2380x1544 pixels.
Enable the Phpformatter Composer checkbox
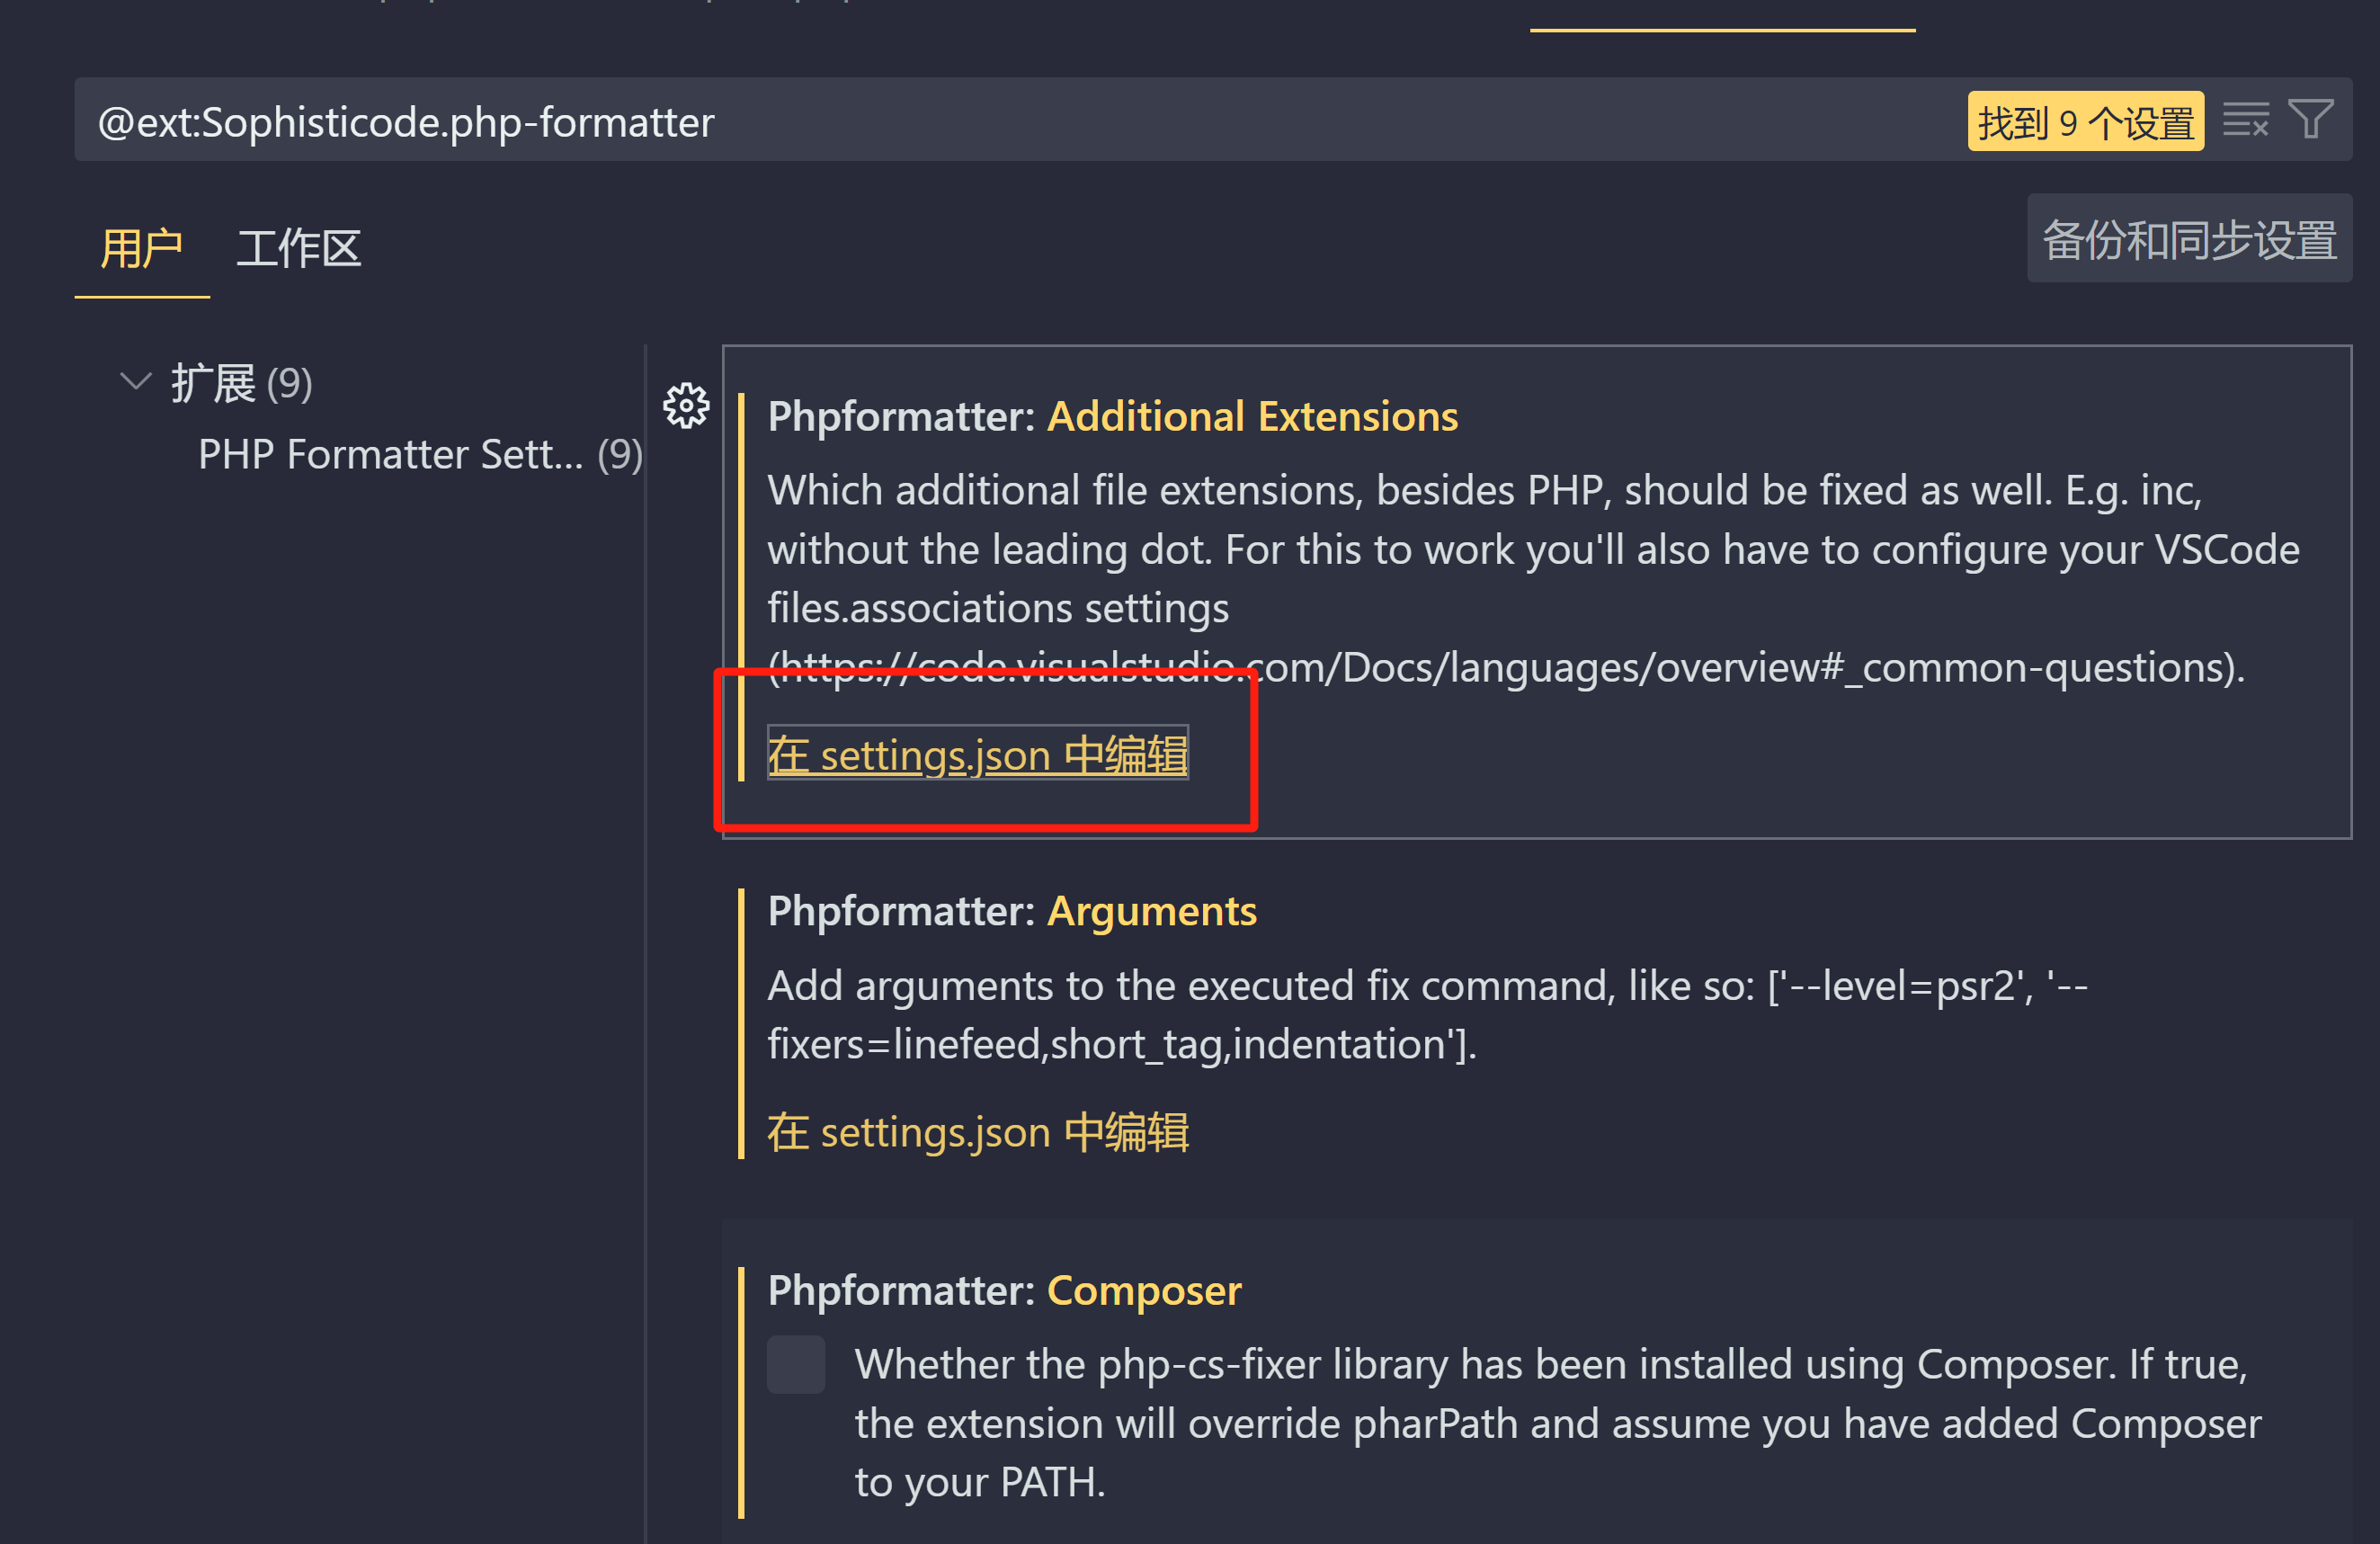click(x=796, y=1364)
